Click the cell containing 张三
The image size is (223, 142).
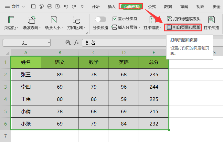point(26,74)
